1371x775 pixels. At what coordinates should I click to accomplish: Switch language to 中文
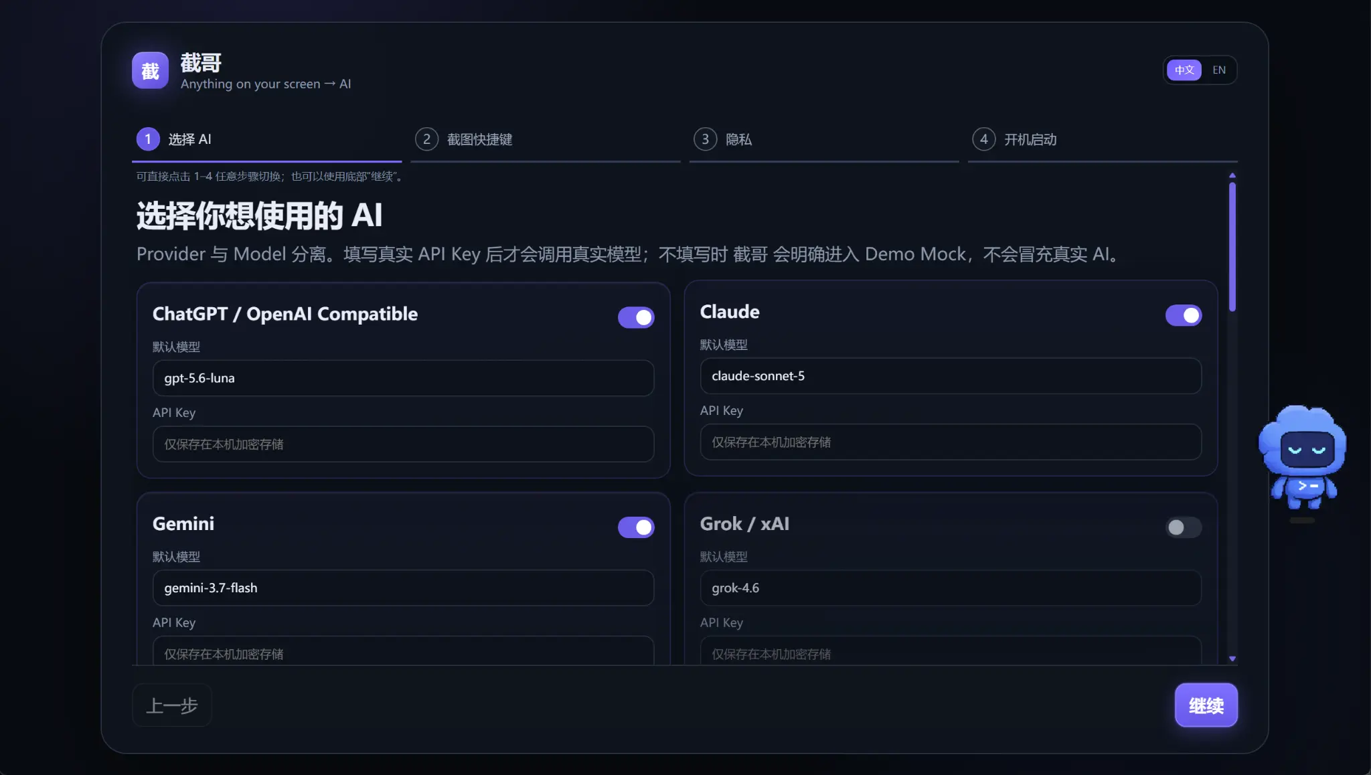[1184, 70]
